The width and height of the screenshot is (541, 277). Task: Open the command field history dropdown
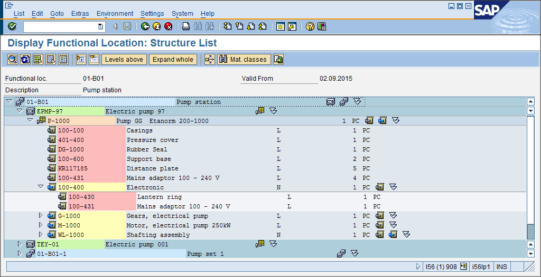[x=100, y=26]
